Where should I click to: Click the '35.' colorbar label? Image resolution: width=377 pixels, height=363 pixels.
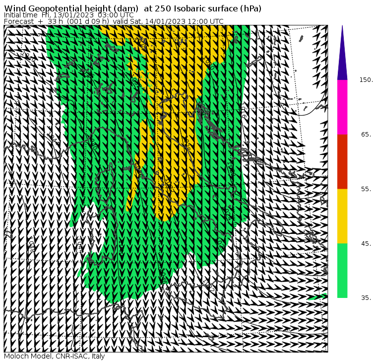366,298
